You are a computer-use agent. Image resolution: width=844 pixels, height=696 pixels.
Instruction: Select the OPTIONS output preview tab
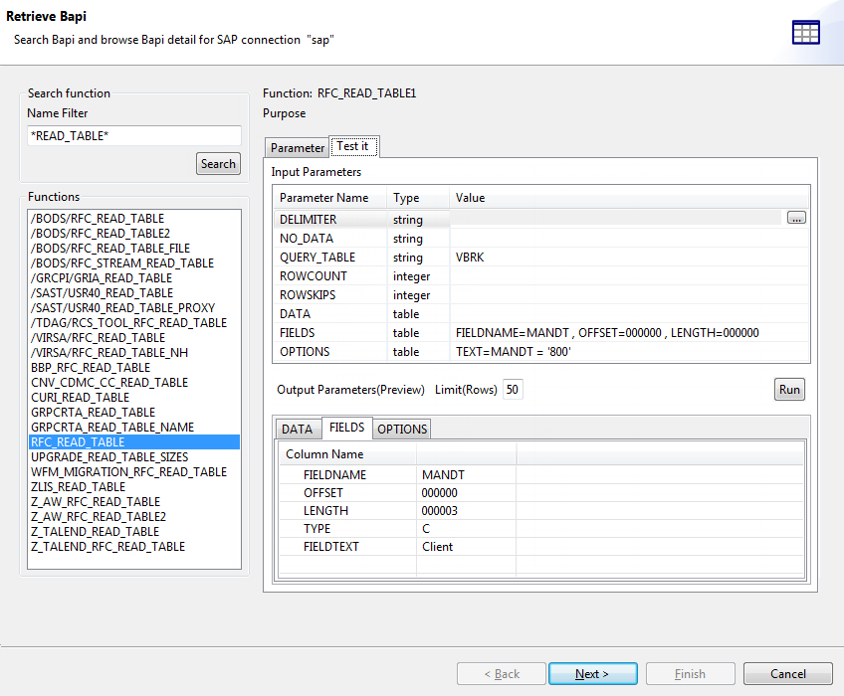[401, 428]
